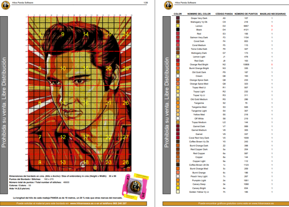Click the panda logo on the right page header
Image resolution: width=289 pixels, height=207 pixels.
tap(168, 5)
